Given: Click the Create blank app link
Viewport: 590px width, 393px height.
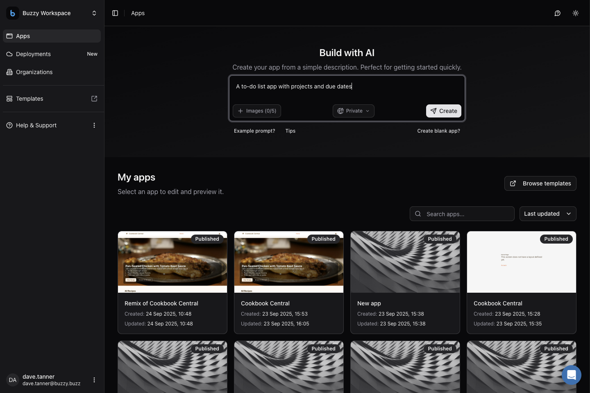Looking at the screenshot, I should [438, 131].
